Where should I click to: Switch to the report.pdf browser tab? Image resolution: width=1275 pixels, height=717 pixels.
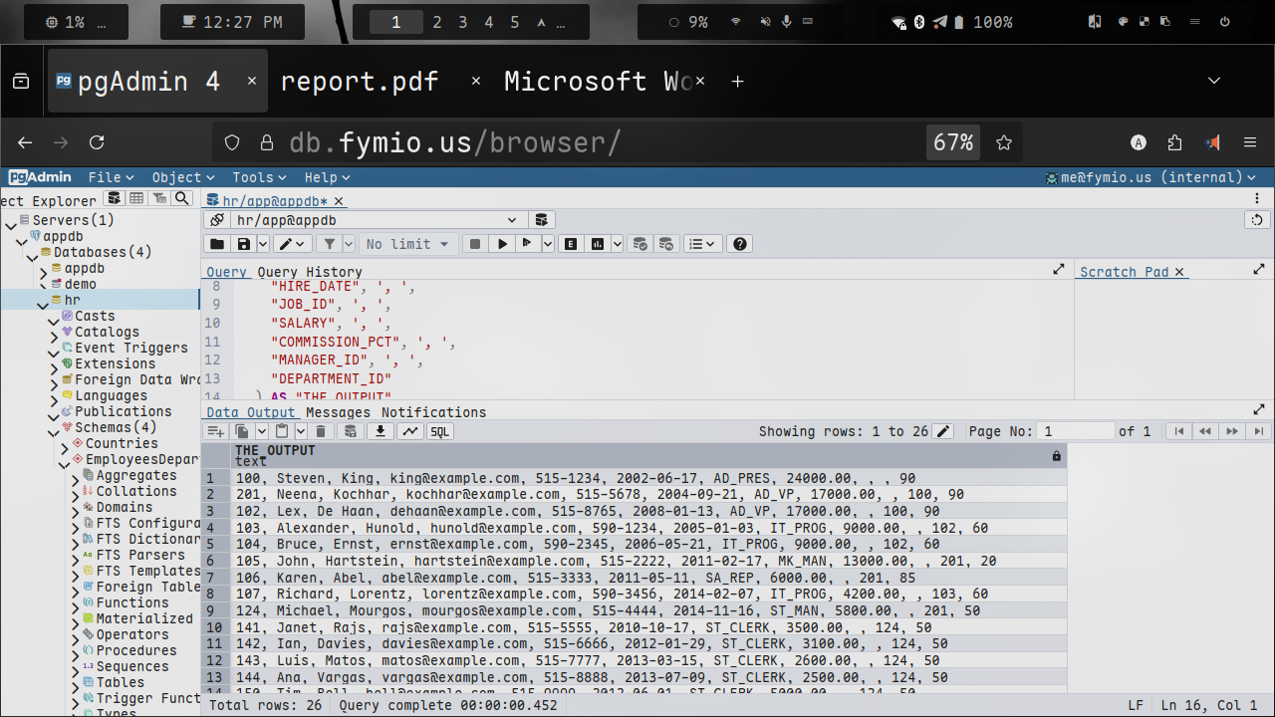pyautogui.click(x=360, y=81)
